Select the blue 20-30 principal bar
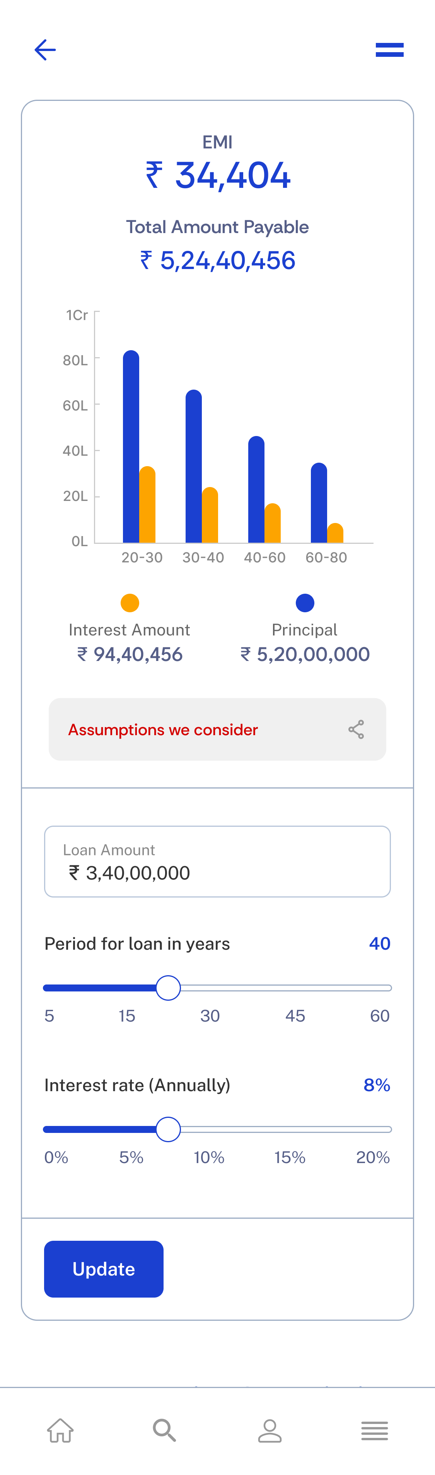 (x=131, y=446)
